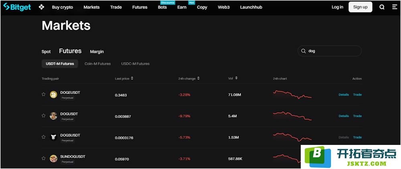Screen dimensions: 401x169
Task: Click the Sign up button
Action: pyautogui.click(x=360, y=7)
